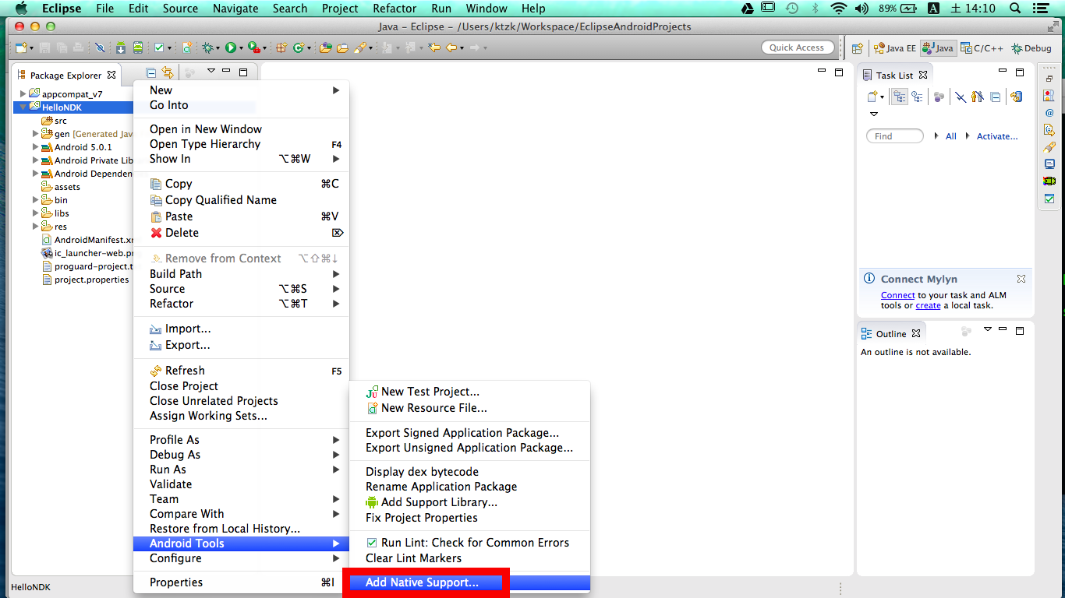Viewport: 1065px width, 598px height.
Task: Toggle Hide Completed Tasks in Task List
Action: [x=961, y=97]
